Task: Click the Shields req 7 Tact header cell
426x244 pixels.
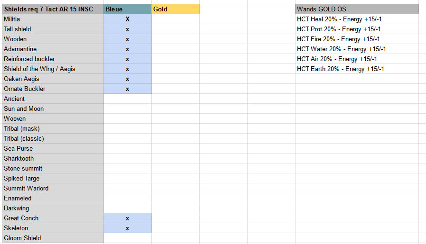Action: (52, 9)
